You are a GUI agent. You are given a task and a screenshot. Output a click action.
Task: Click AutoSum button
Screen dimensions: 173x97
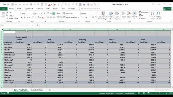(x=143, y=12)
